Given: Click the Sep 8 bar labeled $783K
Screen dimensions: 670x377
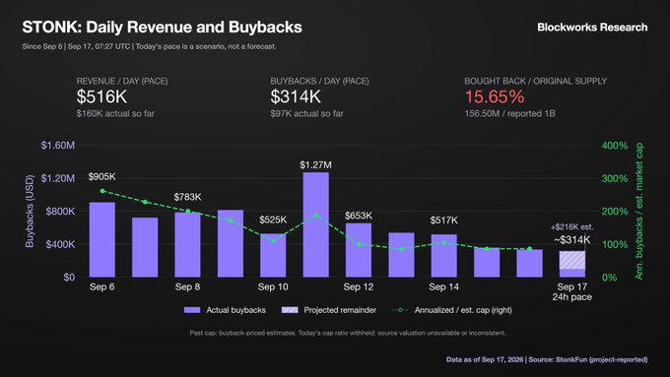Looking at the screenshot, I should point(187,245).
